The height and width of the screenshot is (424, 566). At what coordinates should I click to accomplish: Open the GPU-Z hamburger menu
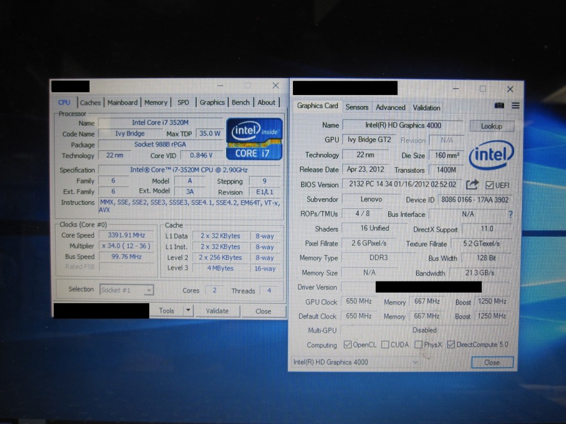516,105
